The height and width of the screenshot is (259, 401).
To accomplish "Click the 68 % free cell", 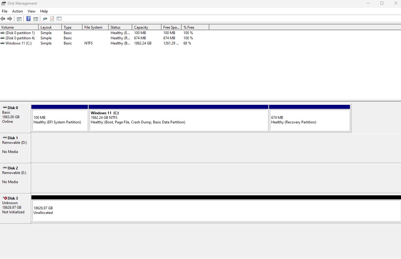I will 187,43.
